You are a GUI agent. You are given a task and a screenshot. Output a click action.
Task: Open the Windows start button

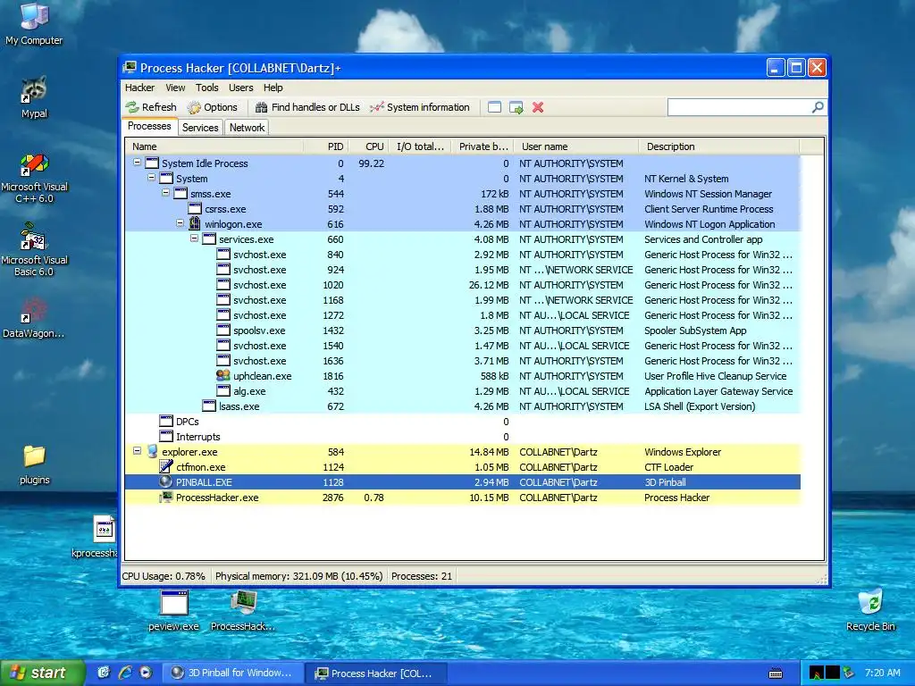point(42,673)
